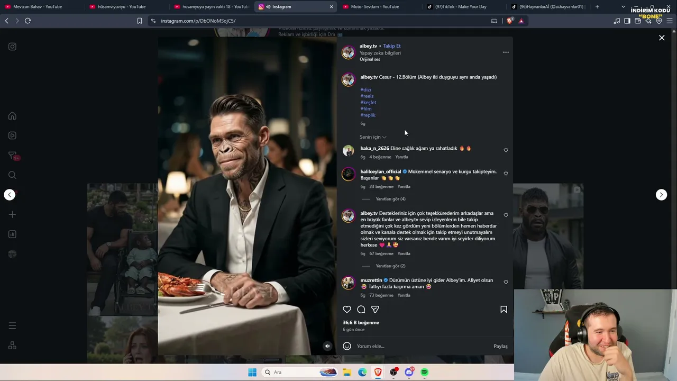Open a new browser tab
Viewport: 677px width, 381px height.
tap(597, 7)
